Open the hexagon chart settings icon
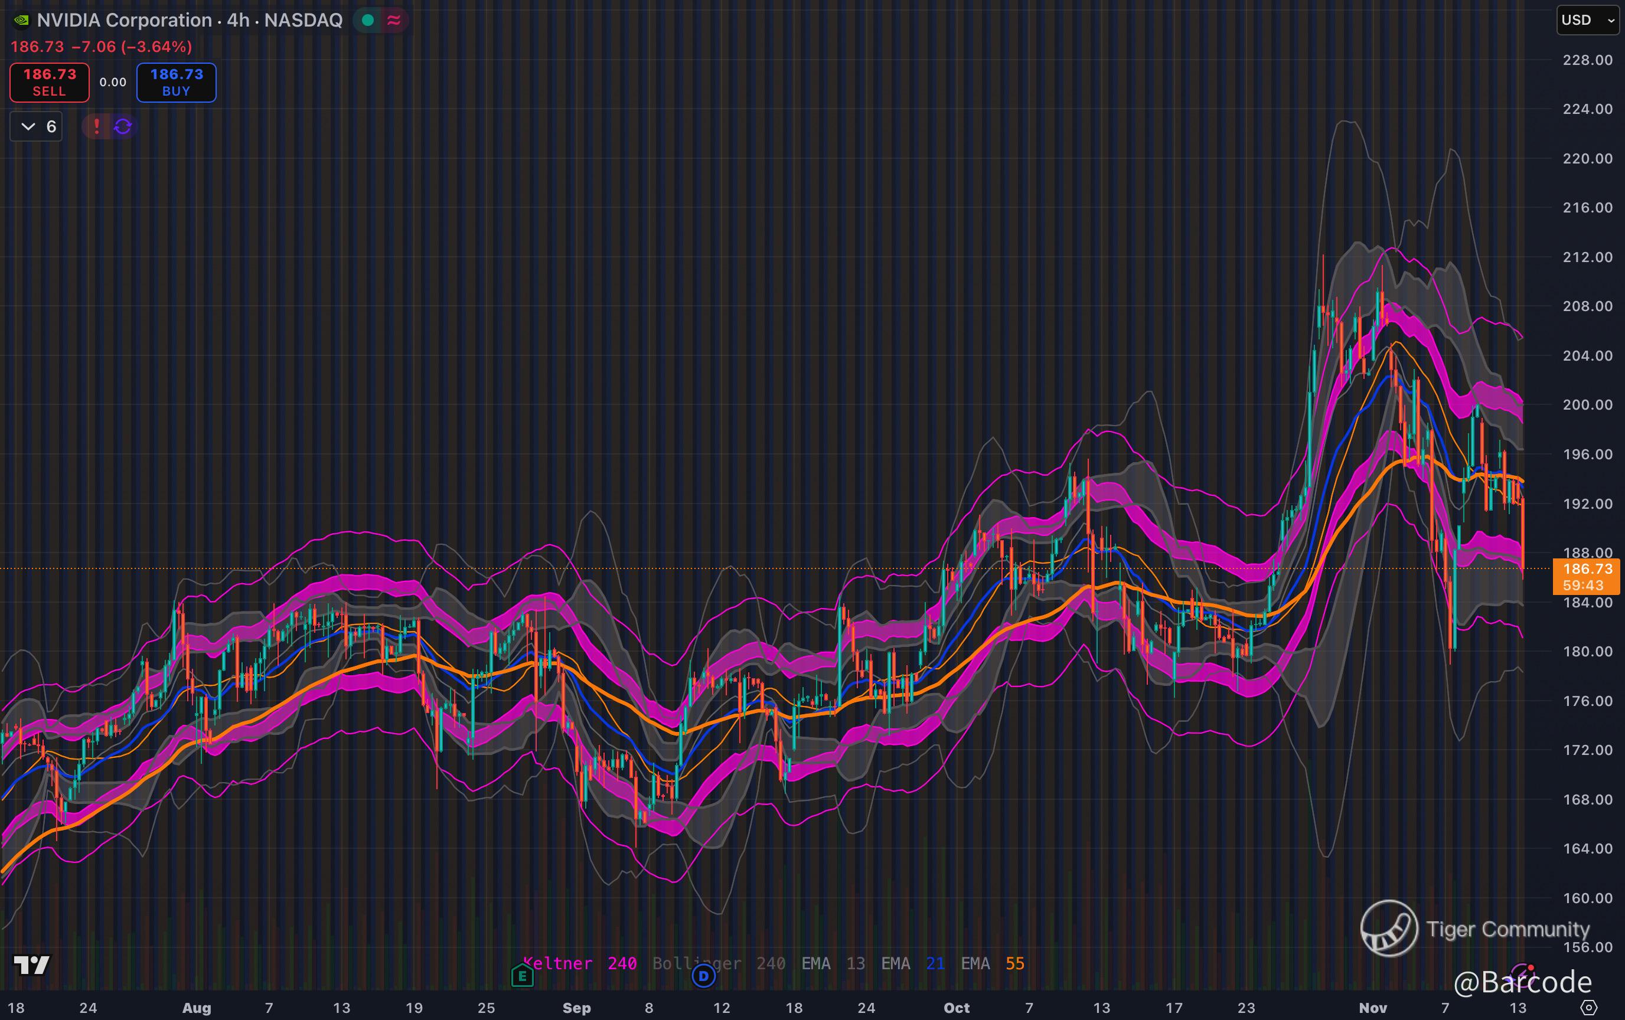This screenshot has width=1625, height=1020. 1589,1008
